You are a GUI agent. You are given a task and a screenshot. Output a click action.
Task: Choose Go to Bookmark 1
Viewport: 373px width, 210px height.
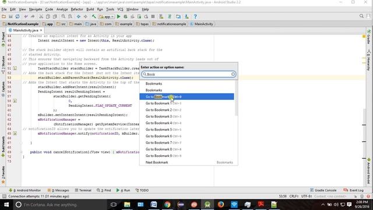pos(186,103)
